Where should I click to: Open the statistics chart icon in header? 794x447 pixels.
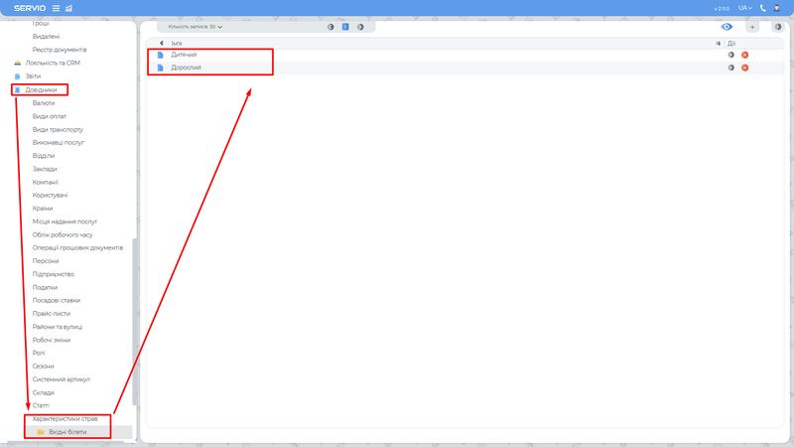pyautogui.click(x=68, y=8)
